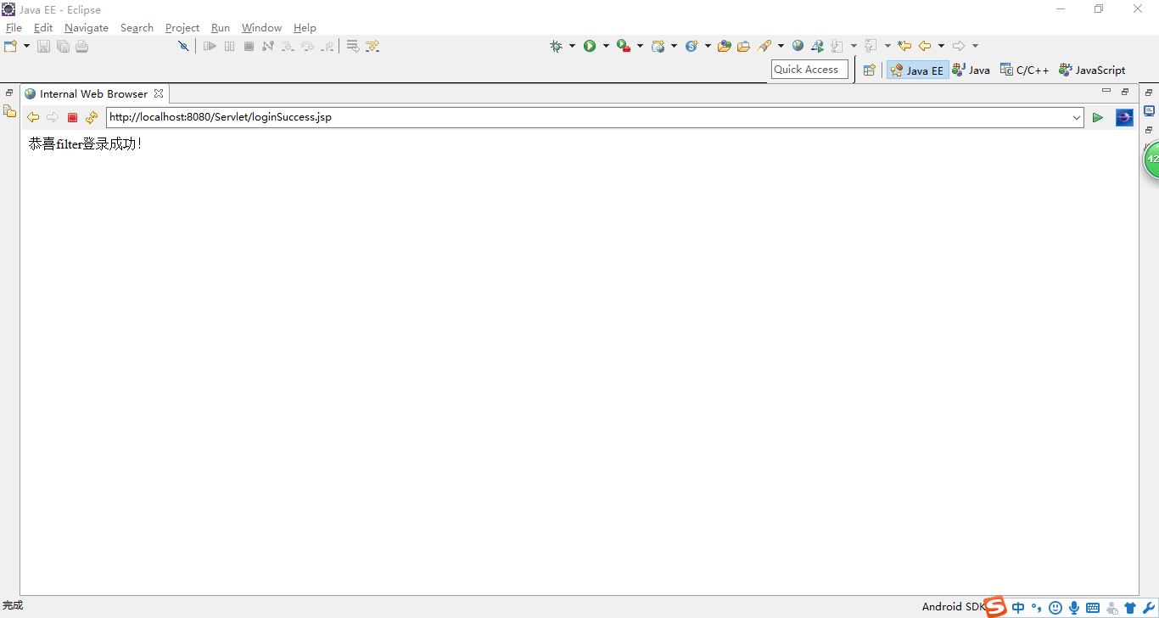
Task: Open the dropdown arrow next to the Run button
Action: coord(606,46)
